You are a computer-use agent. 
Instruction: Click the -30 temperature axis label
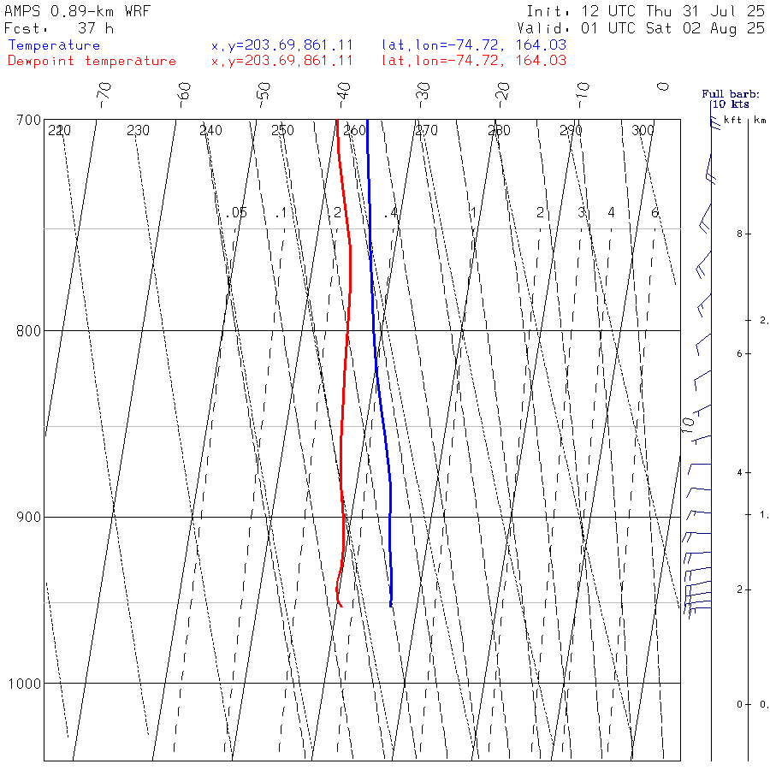tap(423, 94)
